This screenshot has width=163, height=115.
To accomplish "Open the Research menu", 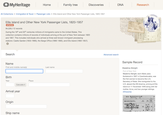I will (x=143, y=5).
